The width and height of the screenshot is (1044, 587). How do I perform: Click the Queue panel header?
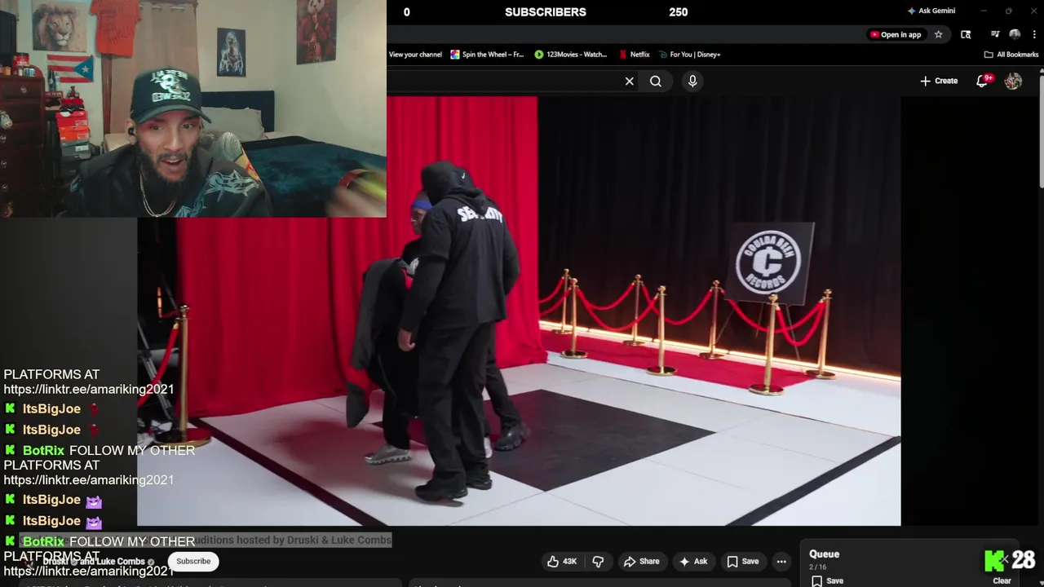824,554
